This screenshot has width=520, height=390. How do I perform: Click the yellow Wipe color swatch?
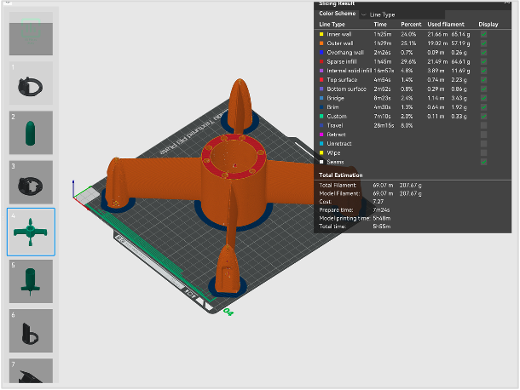click(x=321, y=152)
